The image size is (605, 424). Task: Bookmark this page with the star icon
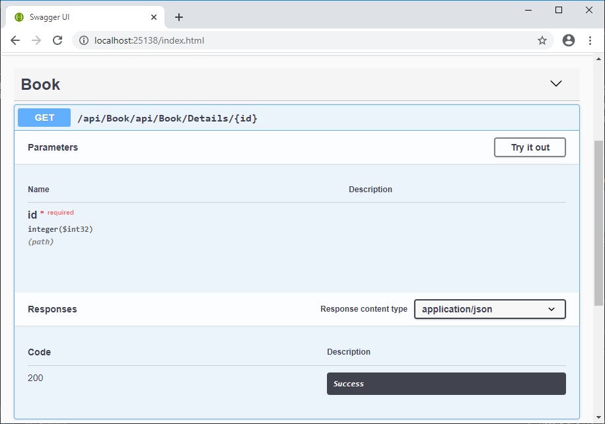pos(542,40)
